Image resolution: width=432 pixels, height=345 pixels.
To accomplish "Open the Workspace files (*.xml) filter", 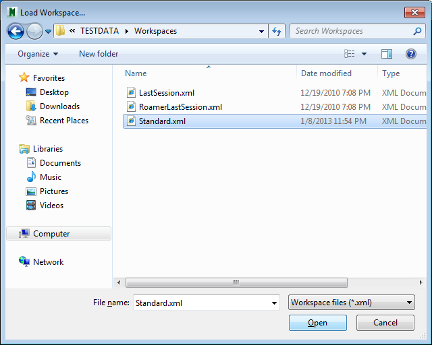I will click(x=352, y=303).
